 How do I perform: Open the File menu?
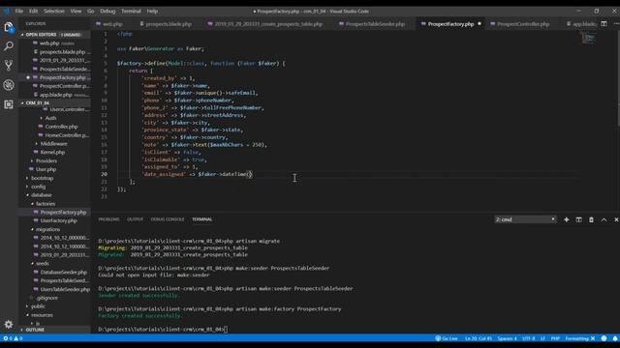19,11
